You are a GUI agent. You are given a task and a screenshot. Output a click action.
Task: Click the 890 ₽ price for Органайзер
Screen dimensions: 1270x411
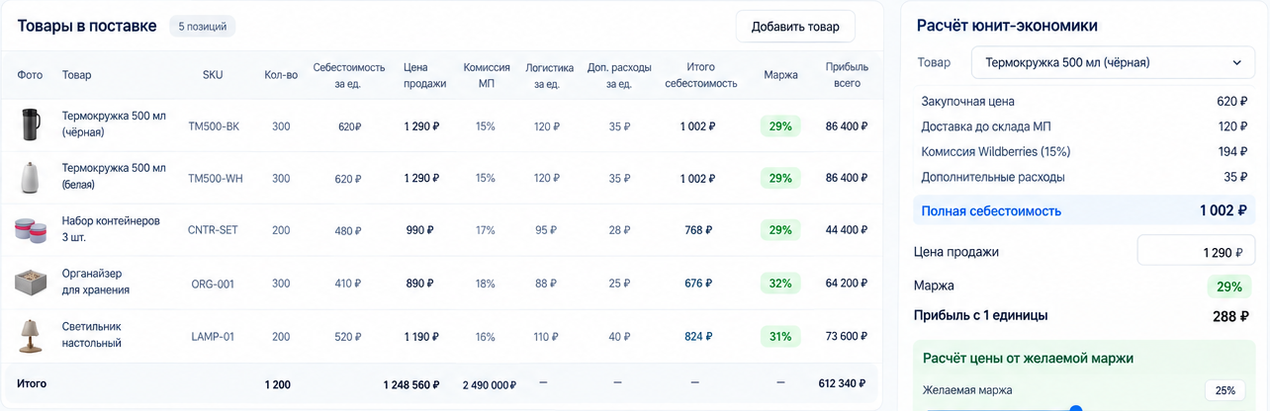(x=419, y=284)
